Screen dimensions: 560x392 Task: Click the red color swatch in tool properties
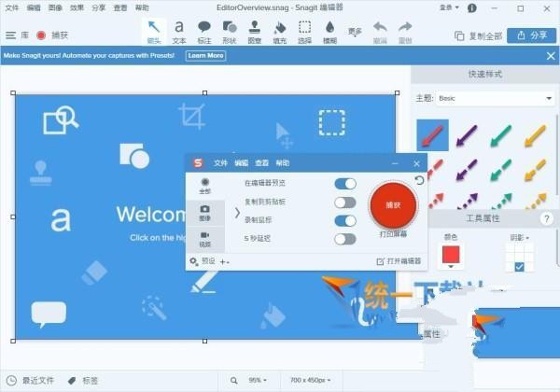(x=451, y=254)
